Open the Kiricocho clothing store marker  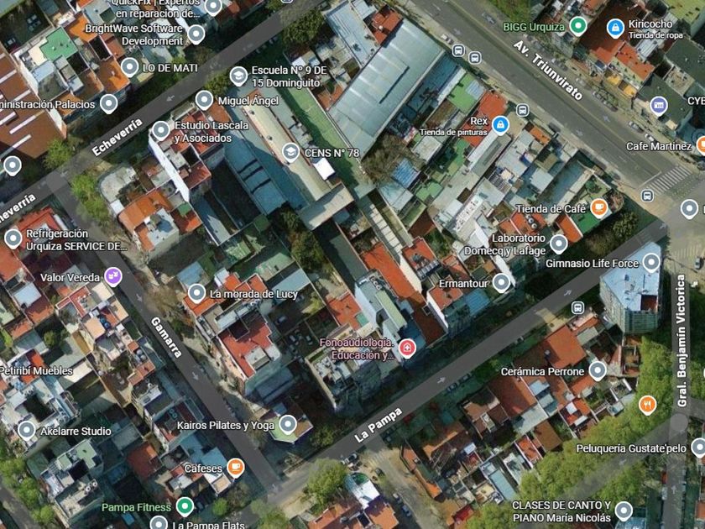click(615, 28)
